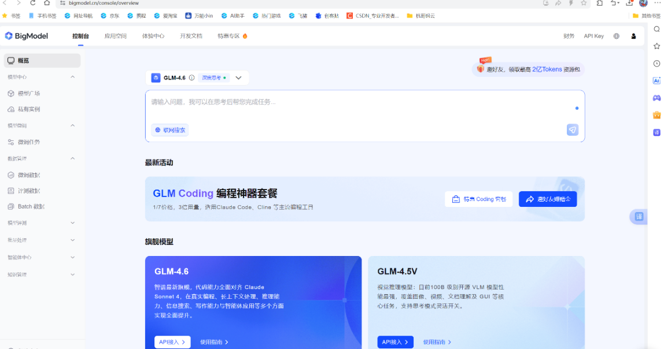This screenshot has width=664, height=349.
Task: Toggle the 联网搜索 web search option
Action: coord(170,130)
